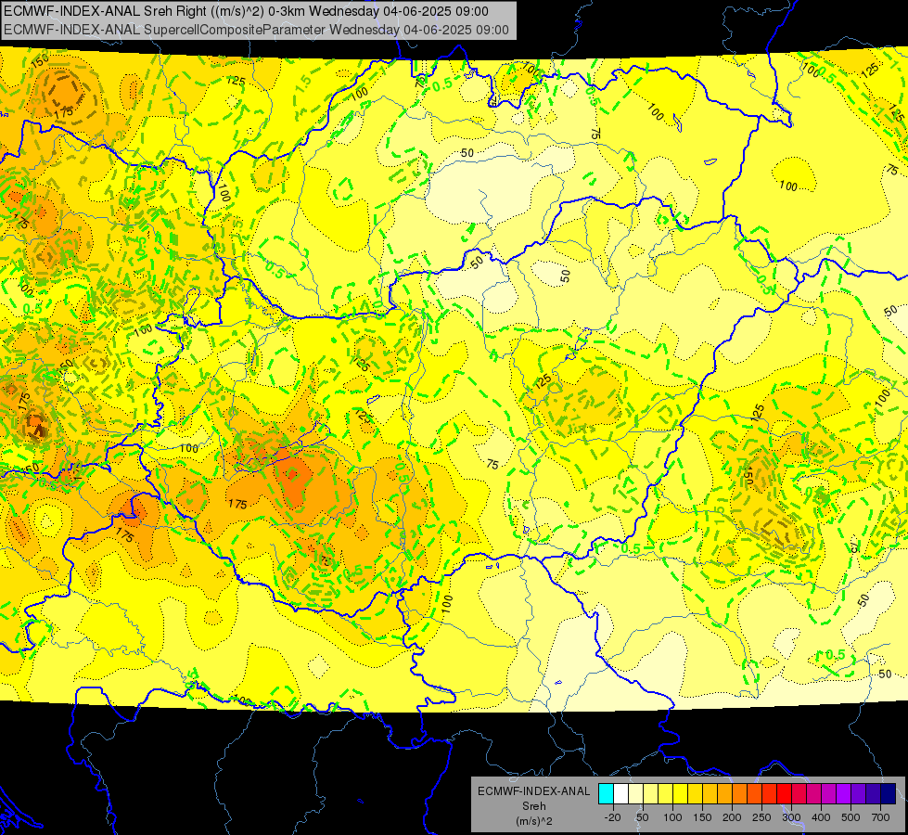
Task: Click the '50' value on legend scale
Action: point(642,817)
